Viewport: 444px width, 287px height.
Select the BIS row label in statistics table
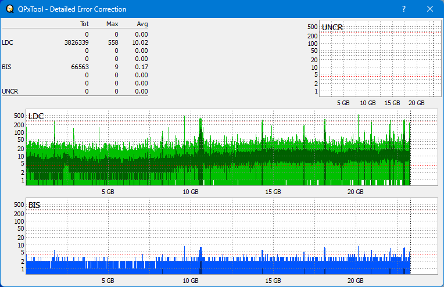coord(6,67)
